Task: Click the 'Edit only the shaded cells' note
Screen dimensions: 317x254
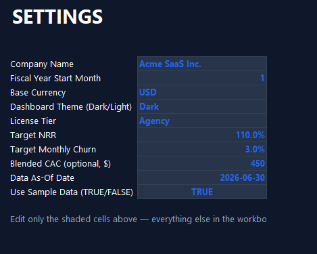Action: 139,219
